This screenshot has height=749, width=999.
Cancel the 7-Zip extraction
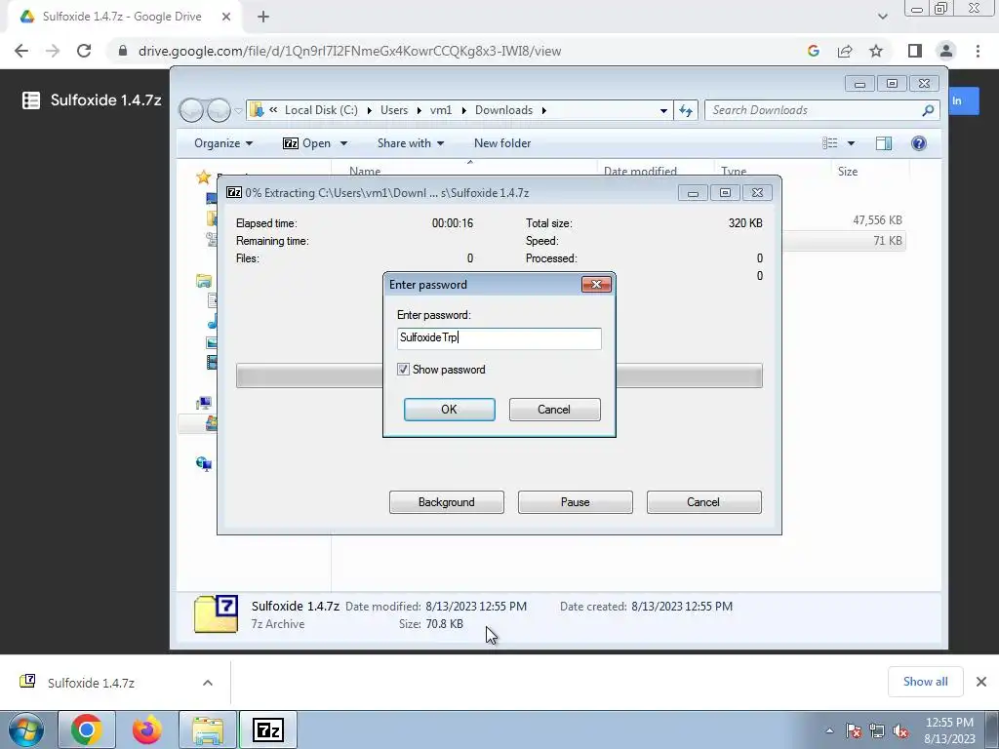coord(703,502)
